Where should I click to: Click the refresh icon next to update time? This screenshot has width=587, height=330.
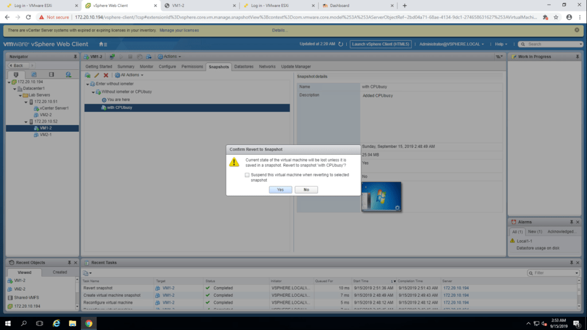341,44
